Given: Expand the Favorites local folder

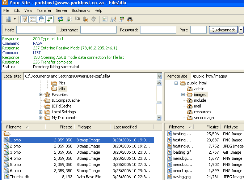Looking at the screenshot, I should point(41,95).
